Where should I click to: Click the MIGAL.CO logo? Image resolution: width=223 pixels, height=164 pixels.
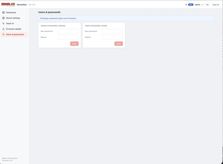pyautogui.click(x=8, y=4)
